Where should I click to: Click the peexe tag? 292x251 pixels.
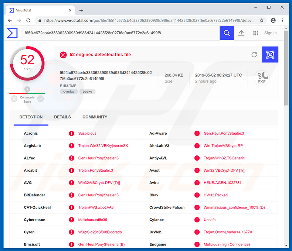tap(87, 92)
